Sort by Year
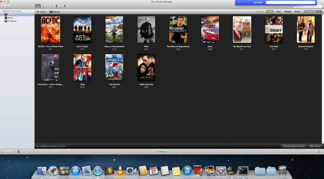This screenshot has height=179, width=324. [278, 12]
